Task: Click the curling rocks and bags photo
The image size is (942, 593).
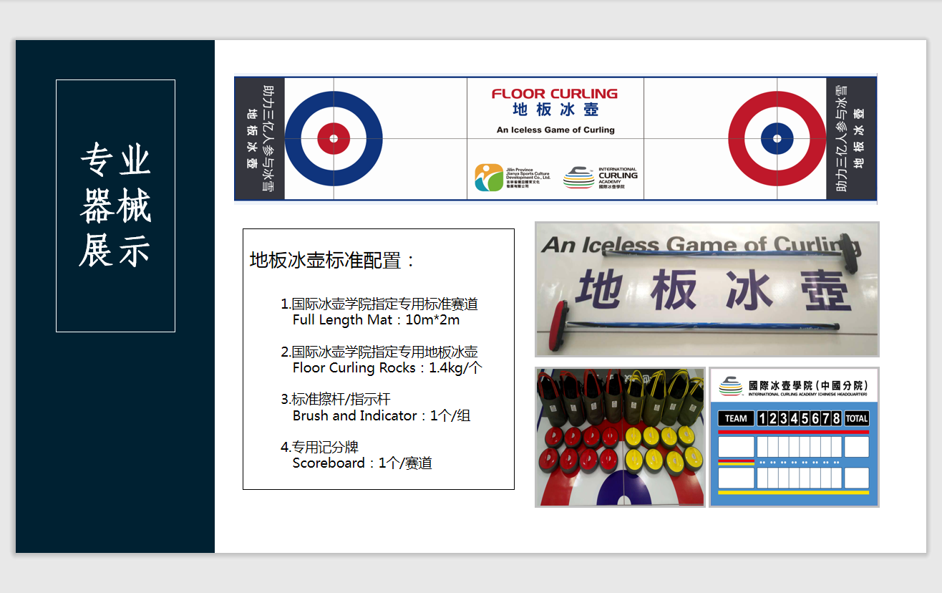Action: 620,437
